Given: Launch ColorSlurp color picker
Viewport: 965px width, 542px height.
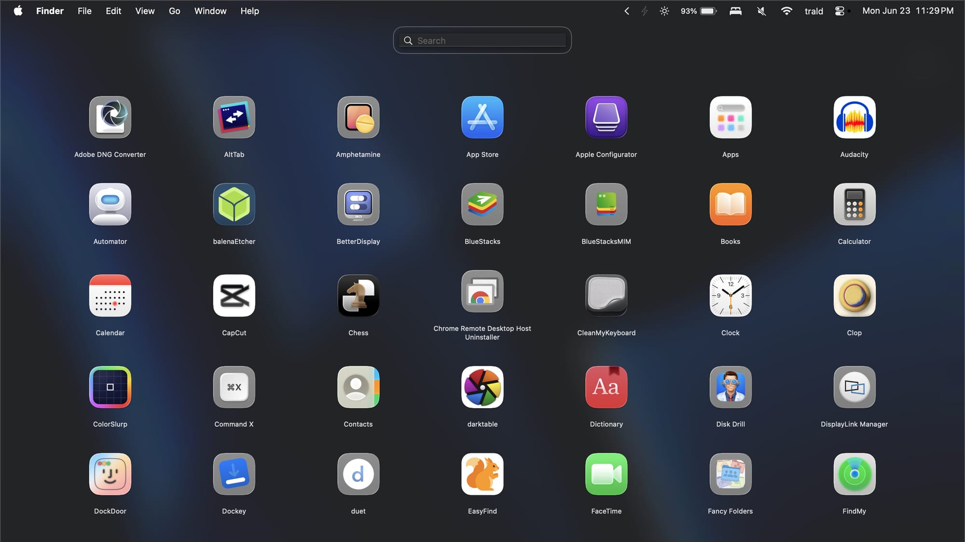Looking at the screenshot, I should (110, 387).
